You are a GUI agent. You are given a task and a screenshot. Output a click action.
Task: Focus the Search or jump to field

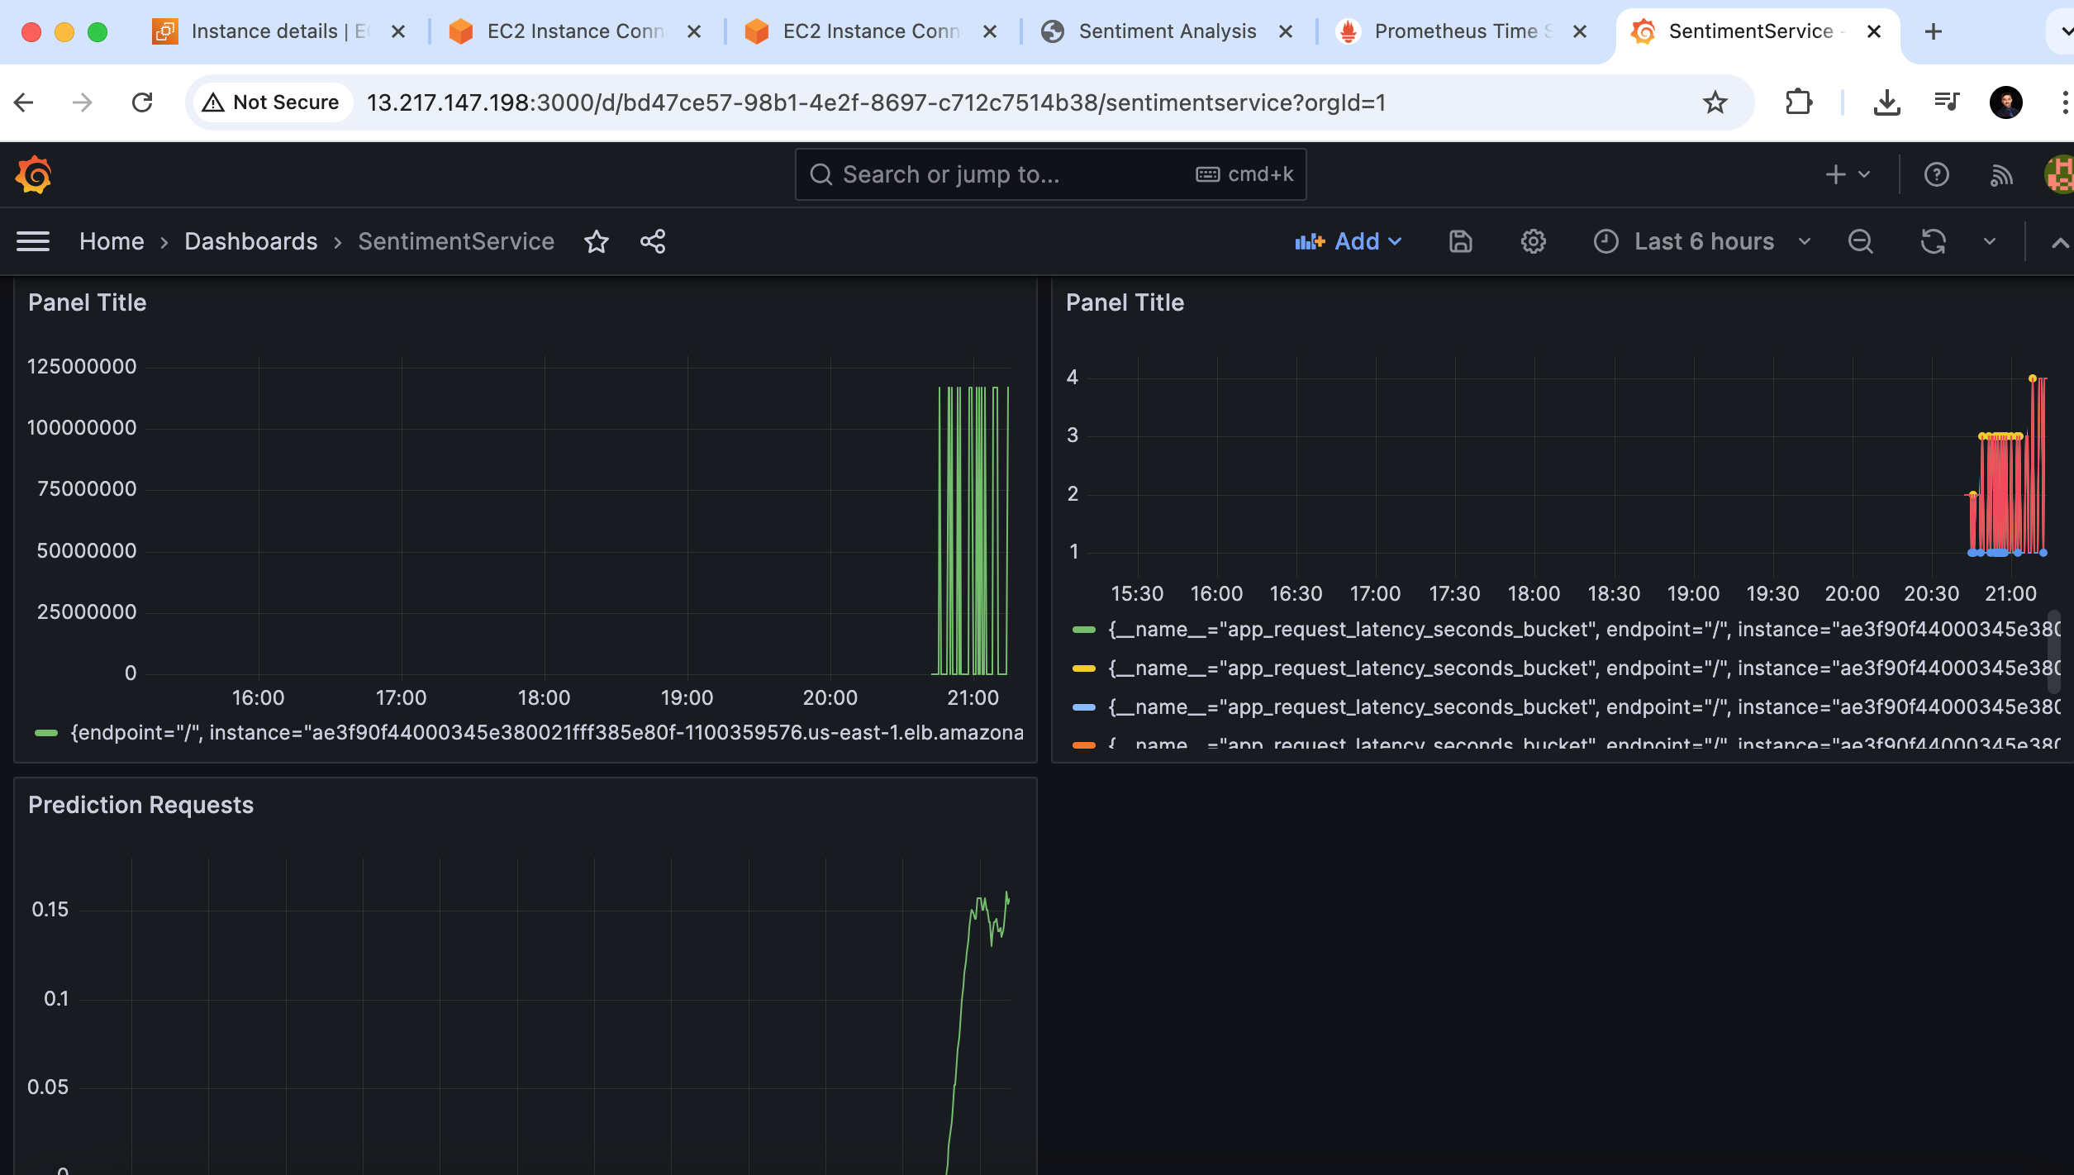(1050, 174)
